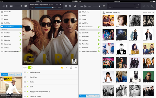The width and height of the screenshot is (156, 98).
Task: Open the Michael Jackson artist thumbnail
Action: point(121,62)
